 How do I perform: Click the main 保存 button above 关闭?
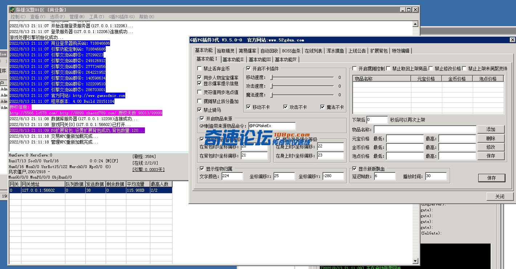pos(492,178)
